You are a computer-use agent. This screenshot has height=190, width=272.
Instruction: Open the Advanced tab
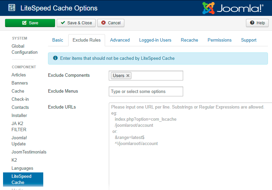(x=120, y=40)
